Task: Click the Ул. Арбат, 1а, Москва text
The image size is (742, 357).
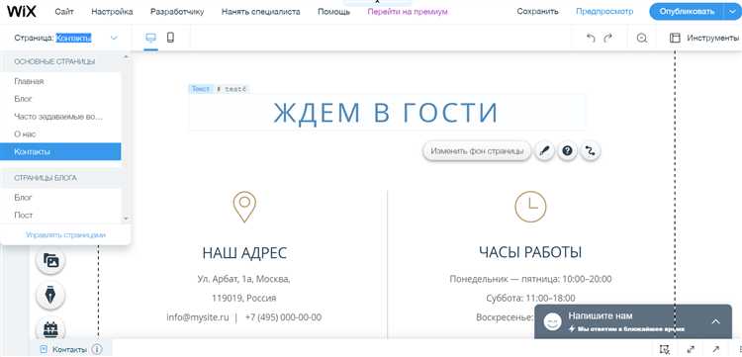Action: coord(243,279)
